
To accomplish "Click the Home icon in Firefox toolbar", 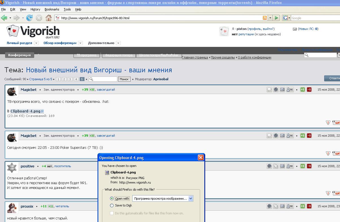I will (x=49, y=18).
